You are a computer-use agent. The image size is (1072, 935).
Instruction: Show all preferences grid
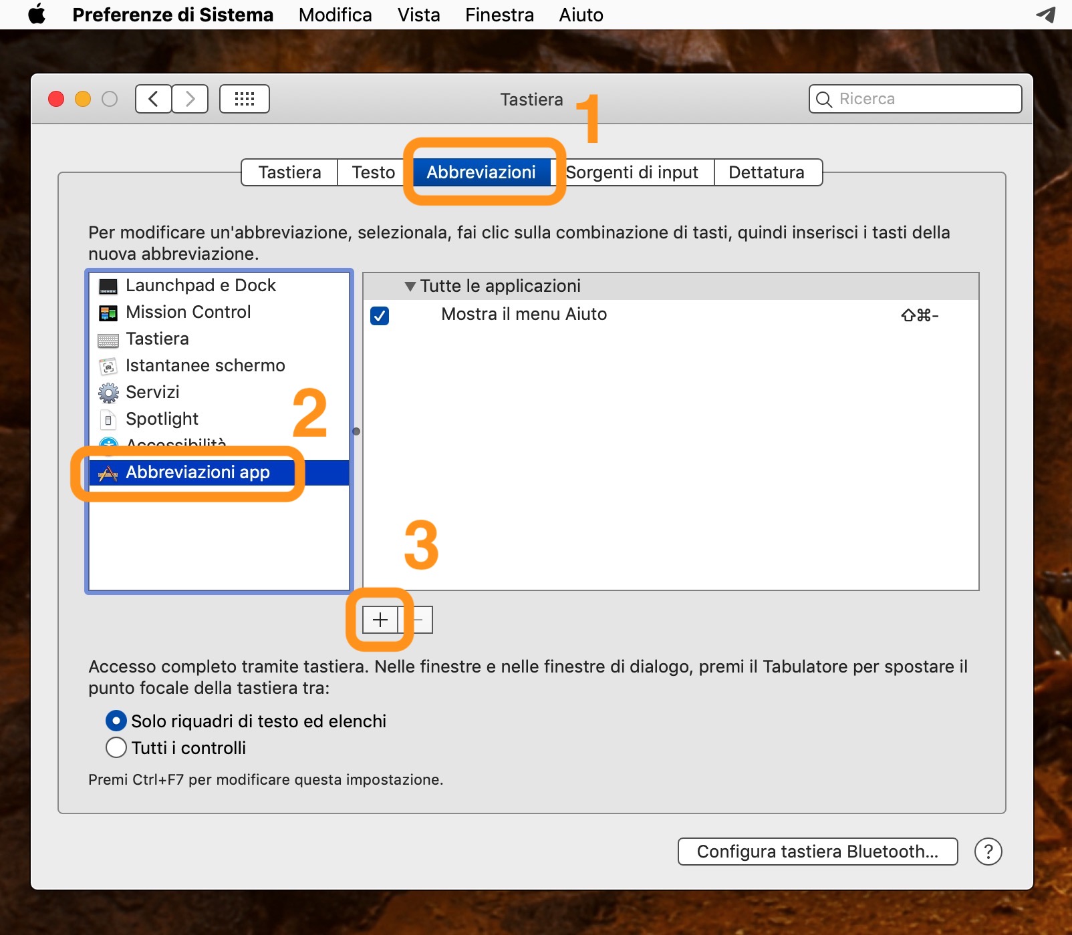pyautogui.click(x=245, y=99)
